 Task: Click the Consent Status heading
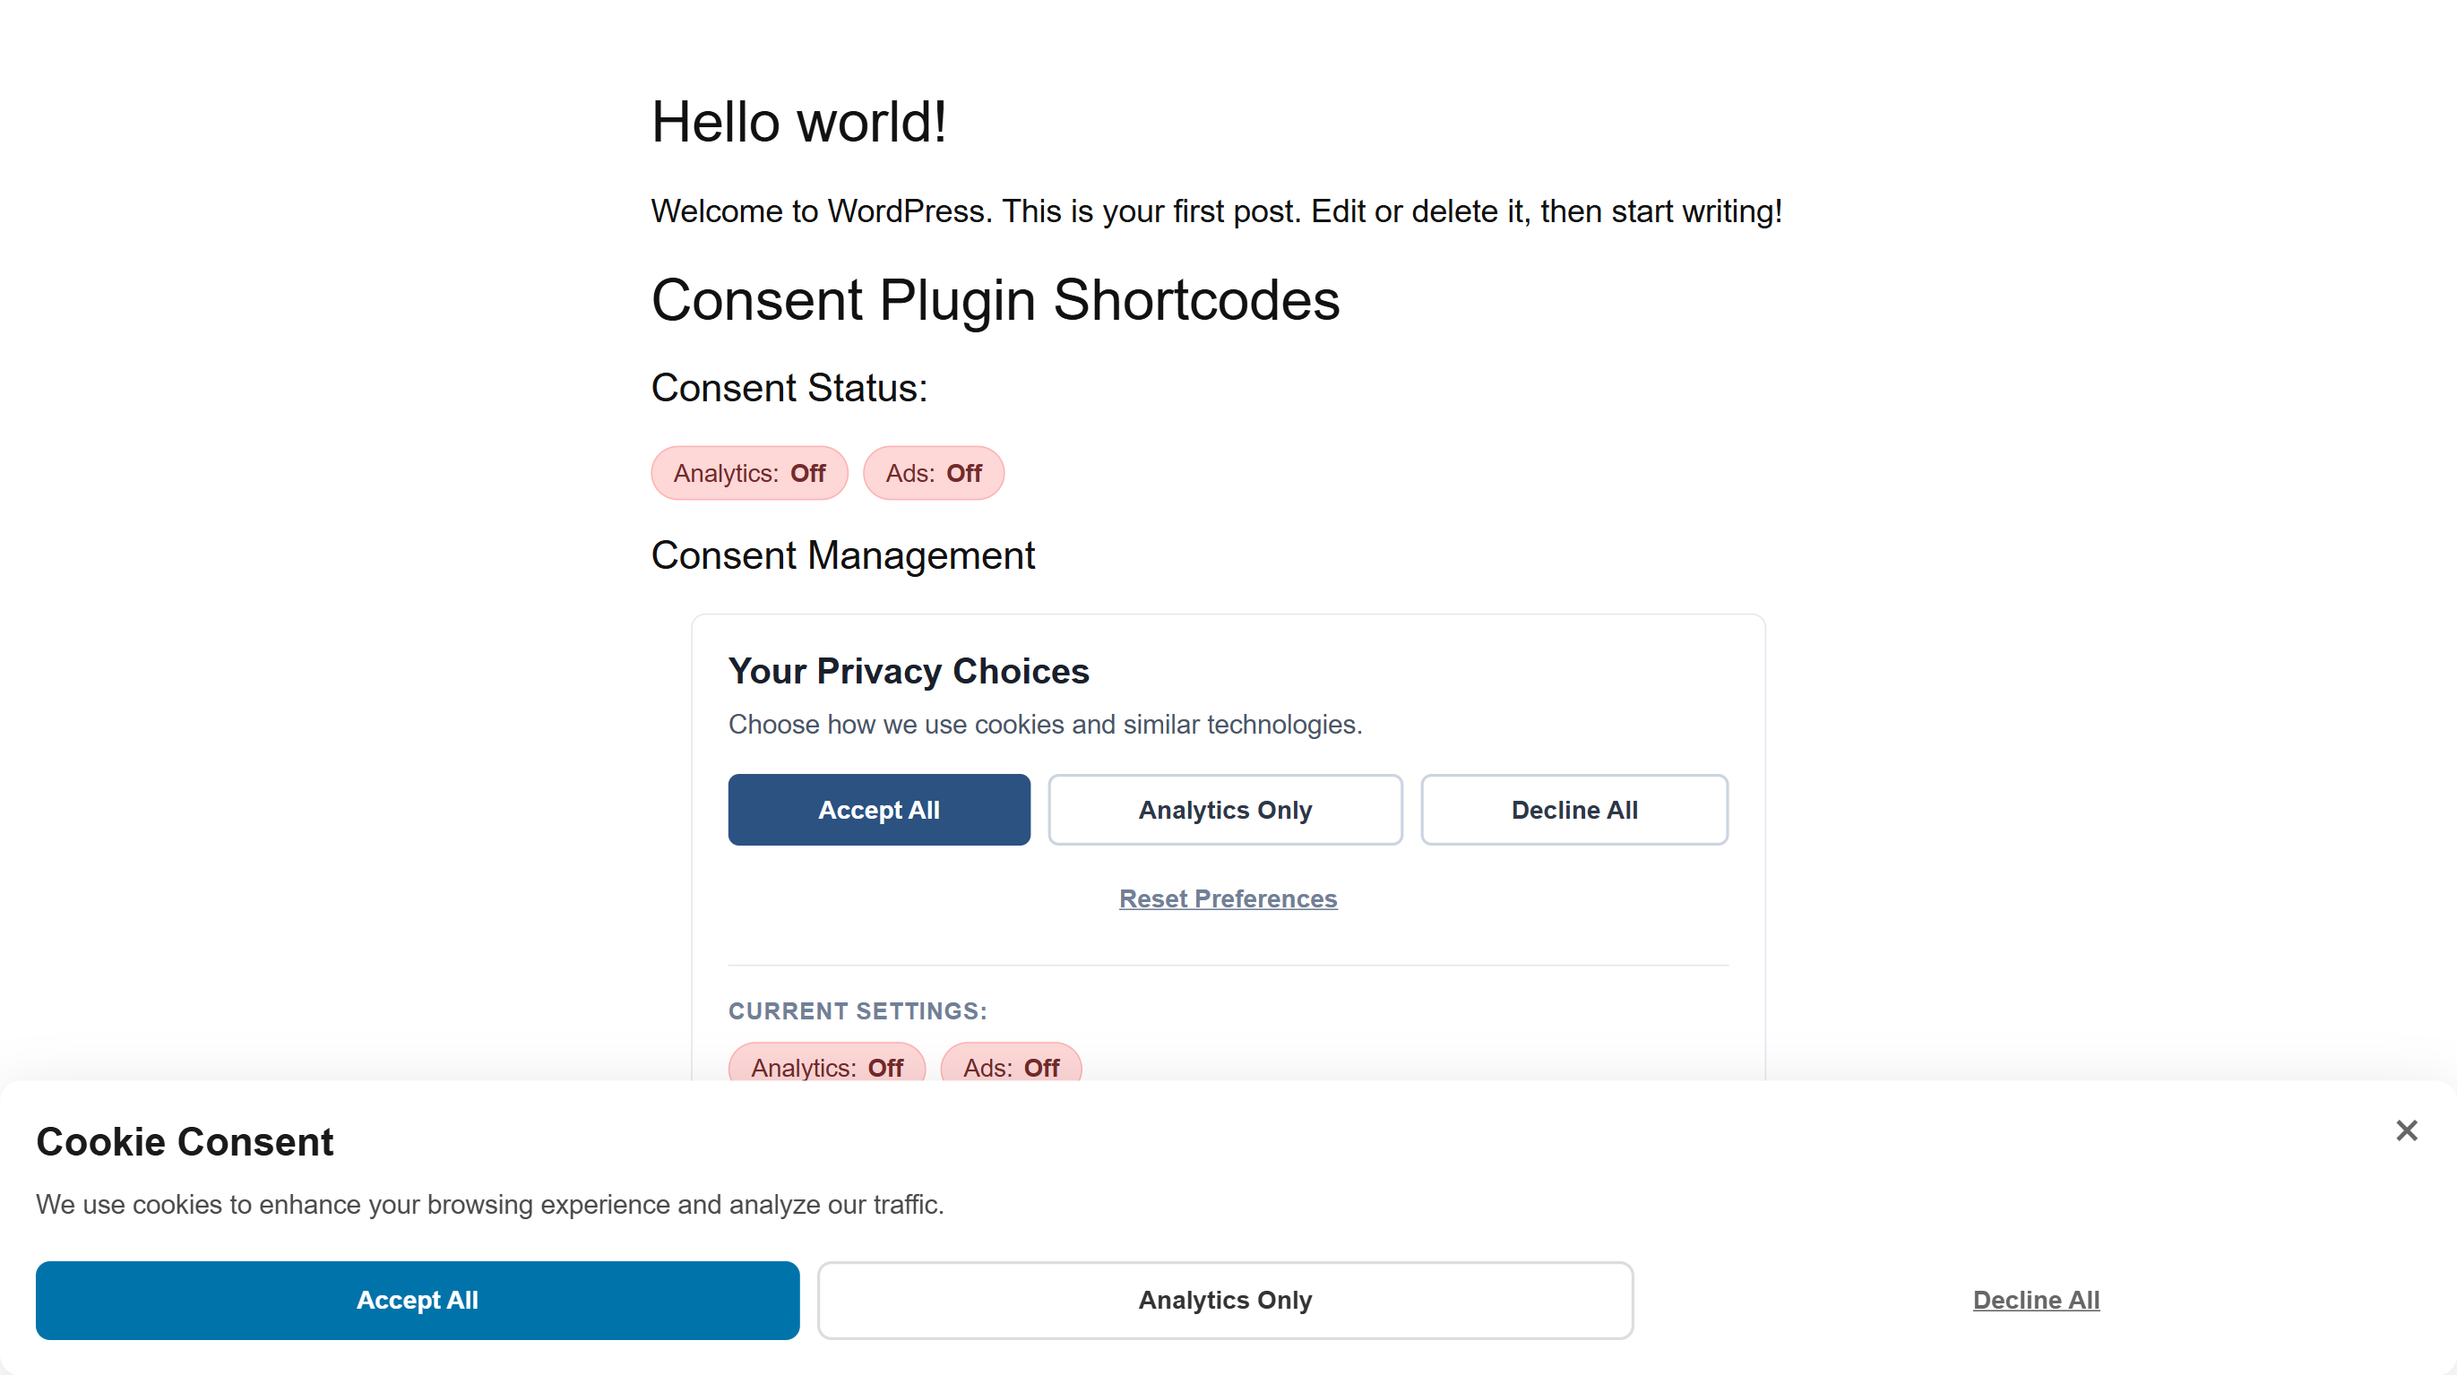tap(789, 388)
